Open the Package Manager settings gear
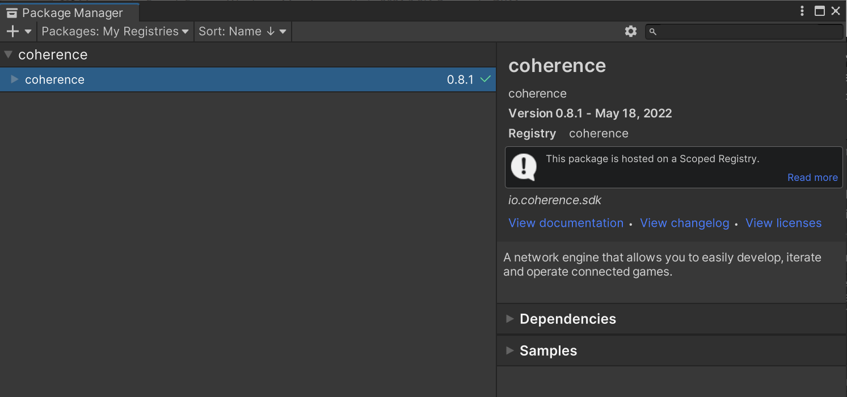Viewport: 847px width, 397px height. (x=630, y=32)
